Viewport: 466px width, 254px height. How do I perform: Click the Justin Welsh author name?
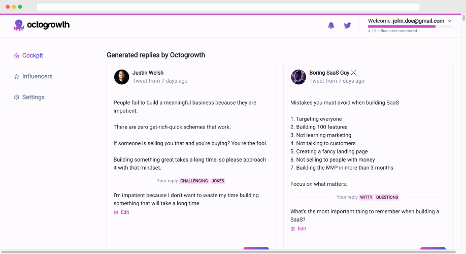tap(148, 73)
